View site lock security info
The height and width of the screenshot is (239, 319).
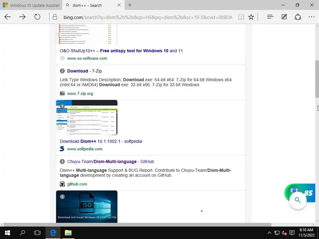click(x=55, y=17)
